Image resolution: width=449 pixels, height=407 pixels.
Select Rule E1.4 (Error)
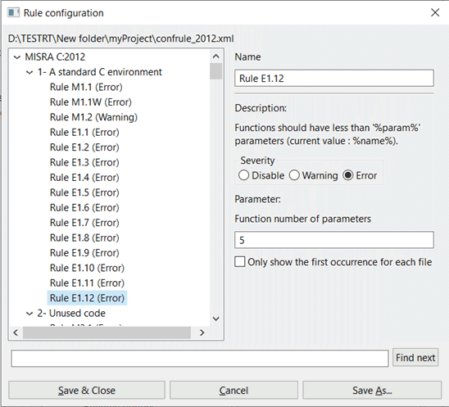(x=84, y=178)
